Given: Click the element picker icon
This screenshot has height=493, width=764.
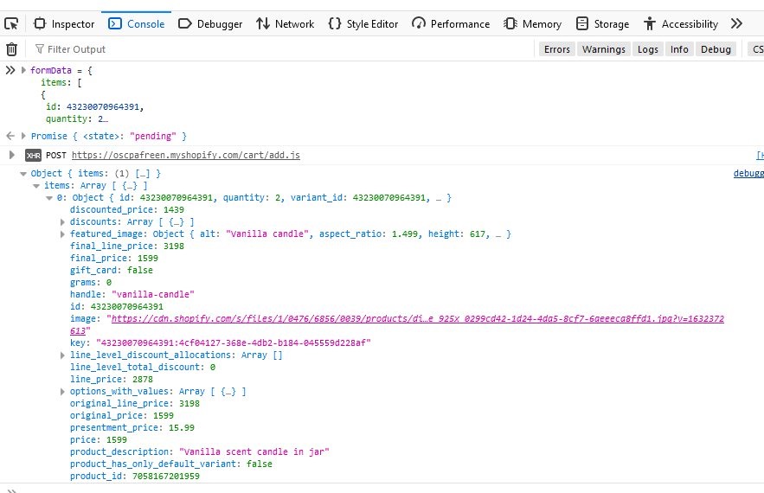Looking at the screenshot, I should 11,23.
